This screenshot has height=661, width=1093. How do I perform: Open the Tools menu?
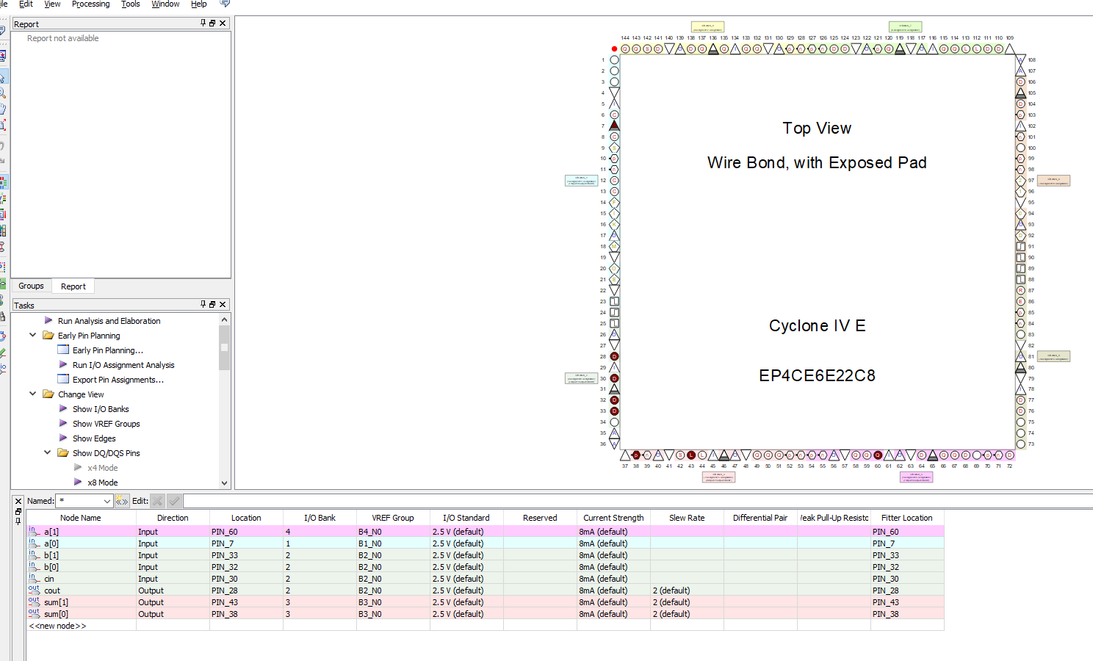point(131,4)
